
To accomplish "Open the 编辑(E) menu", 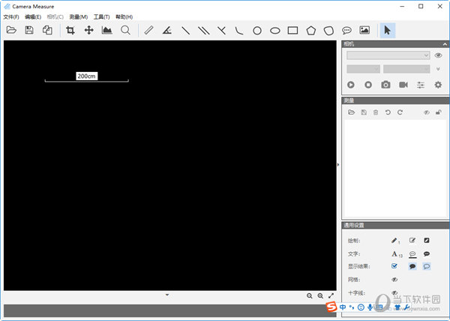I will (33, 17).
